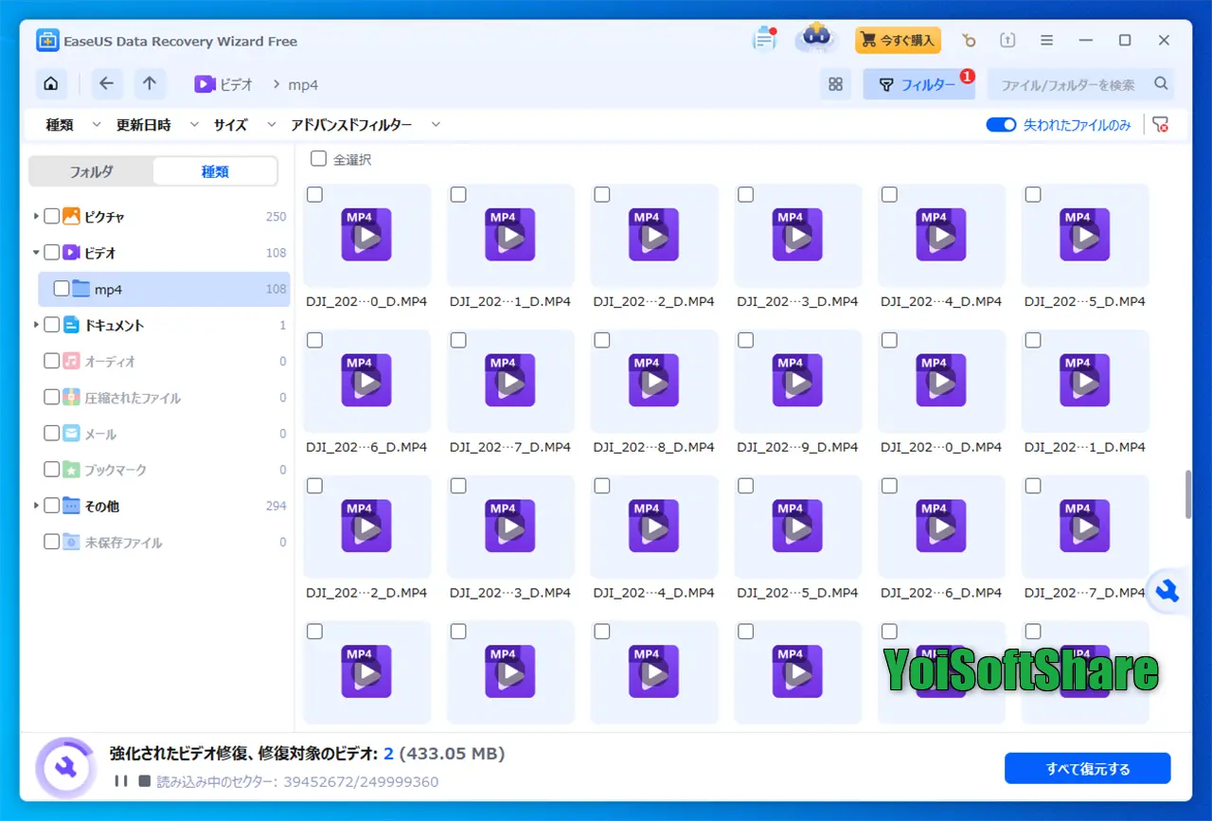The image size is (1212, 821).
Task: Click the ブックマーク category icon
Action: (71, 470)
